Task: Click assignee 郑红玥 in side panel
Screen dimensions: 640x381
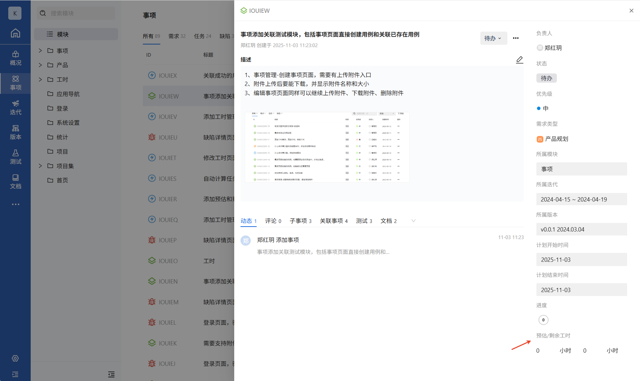Action: pyautogui.click(x=550, y=48)
